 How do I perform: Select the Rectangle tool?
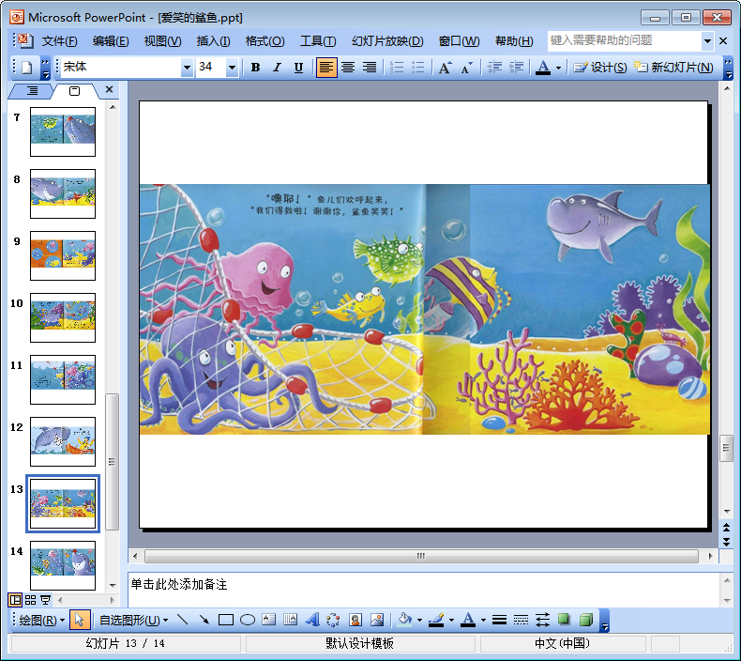[226, 620]
